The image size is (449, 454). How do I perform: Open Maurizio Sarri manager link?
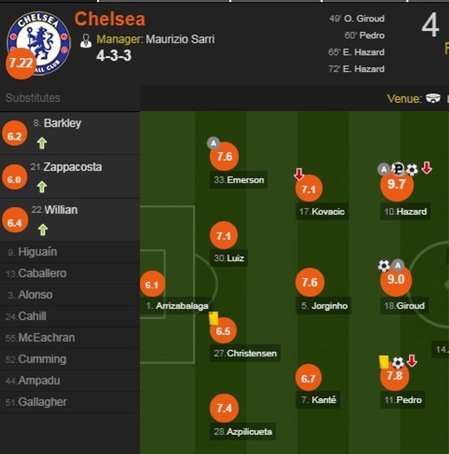point(180,39)
